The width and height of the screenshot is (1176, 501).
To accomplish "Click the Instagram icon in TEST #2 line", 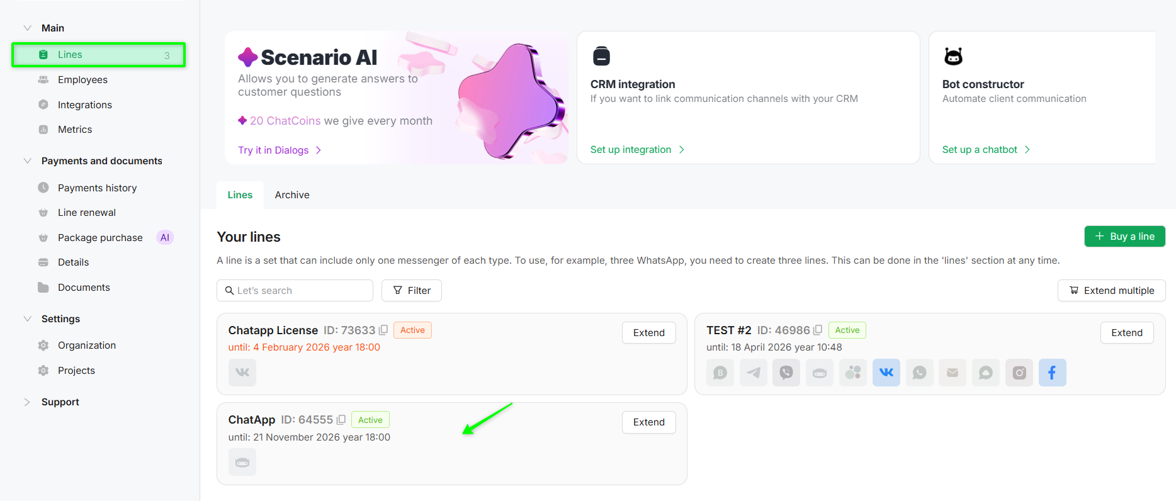I will coord(1019,373).
